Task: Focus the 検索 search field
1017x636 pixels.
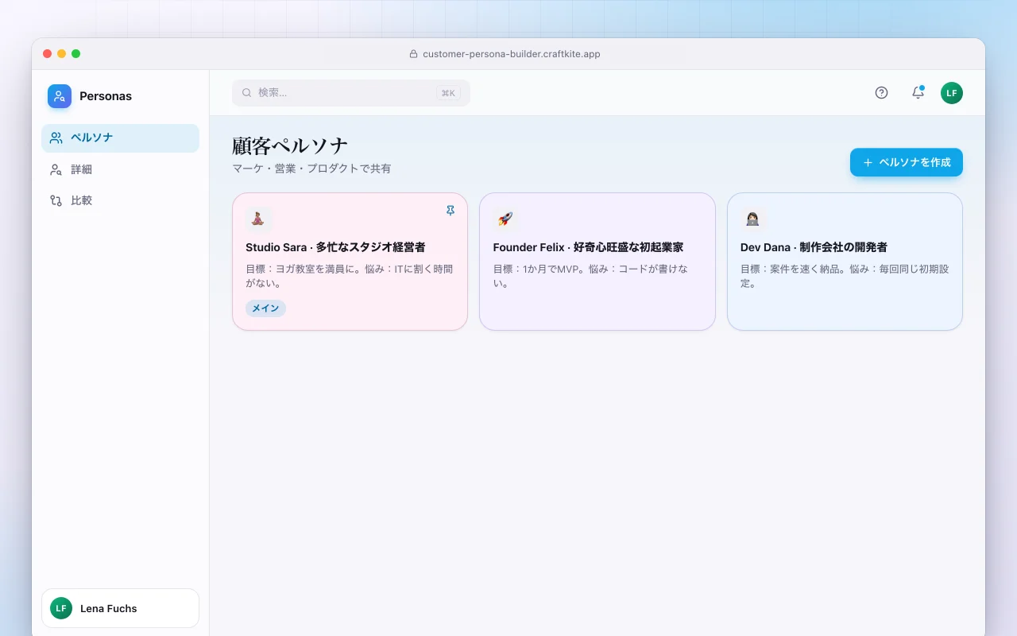Action: point(351,93)
